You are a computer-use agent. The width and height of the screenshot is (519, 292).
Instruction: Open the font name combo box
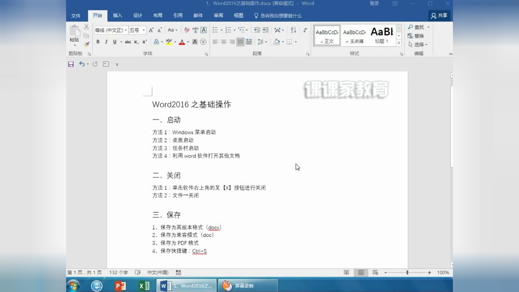tap(111, 30)
